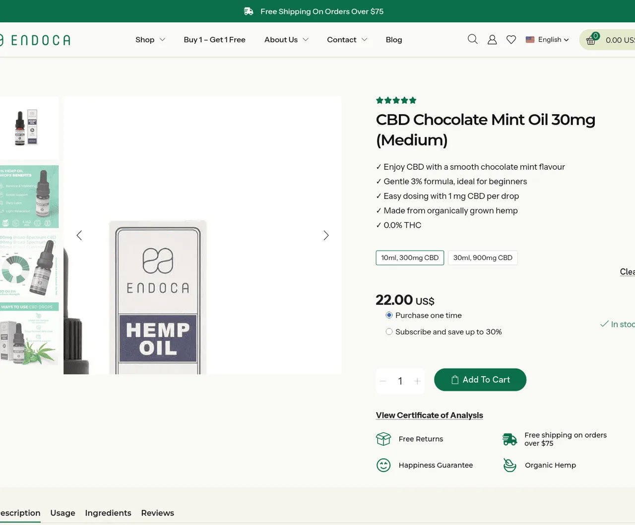Viewport: 635px width, 525px height.
Task: Click the price 22.00 US$
Action: coord(405,300)
